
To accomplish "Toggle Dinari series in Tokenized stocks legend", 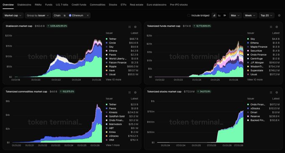I will click(x=263, y=112).
